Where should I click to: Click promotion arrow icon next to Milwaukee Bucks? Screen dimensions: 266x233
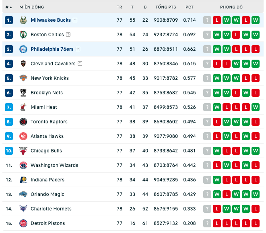point(75,20)
